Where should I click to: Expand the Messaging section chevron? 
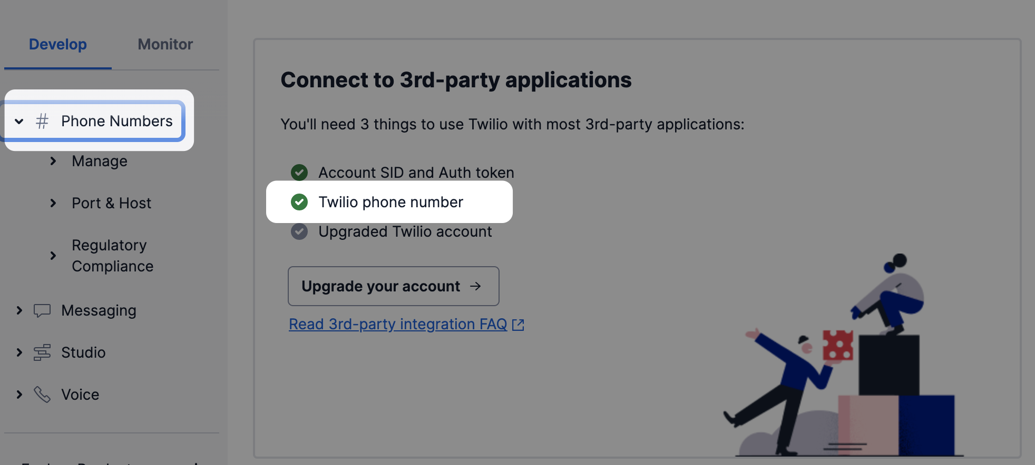click(x=19, y=310)
